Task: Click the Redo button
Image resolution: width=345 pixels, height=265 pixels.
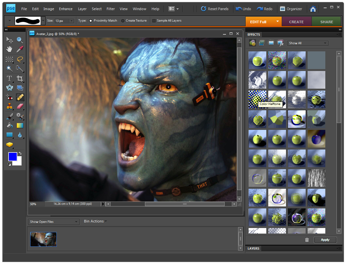Action: tap(264, 9)
